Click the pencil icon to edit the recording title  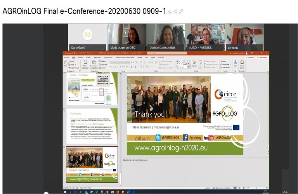pyautogui.click(x=180, y=11)
